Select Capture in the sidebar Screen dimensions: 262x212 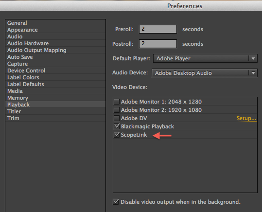point(55,64)
